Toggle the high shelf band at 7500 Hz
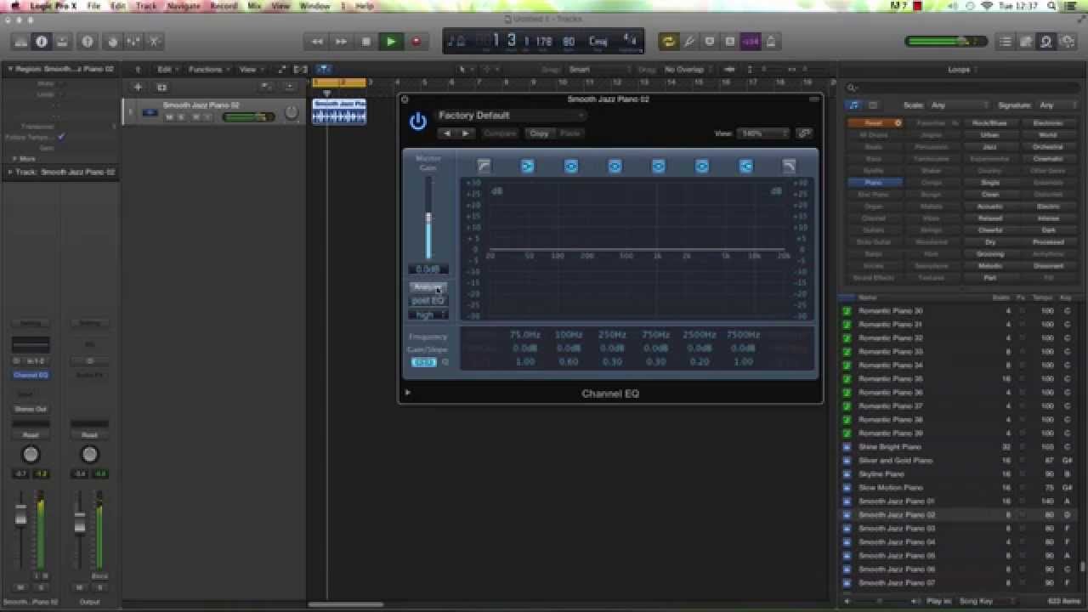1088x612 pixels. [x=745, y=166]
